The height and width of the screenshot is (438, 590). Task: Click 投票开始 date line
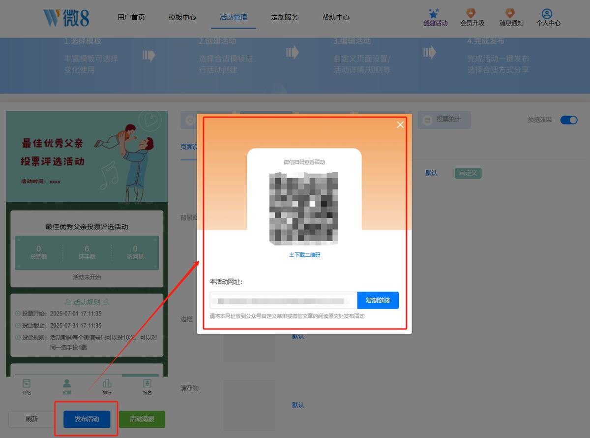(59, 313)
